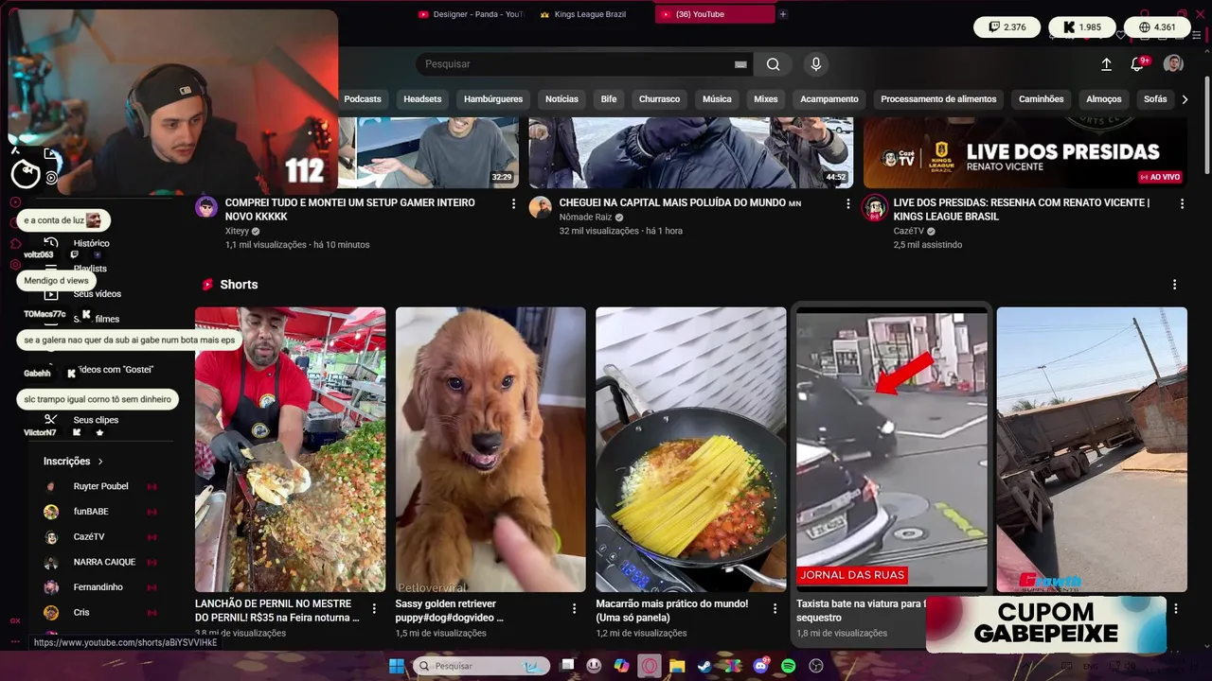Filter by the Caminhões chip
The width and height of the screenshot is (1212, 681).
[1041, 99]
